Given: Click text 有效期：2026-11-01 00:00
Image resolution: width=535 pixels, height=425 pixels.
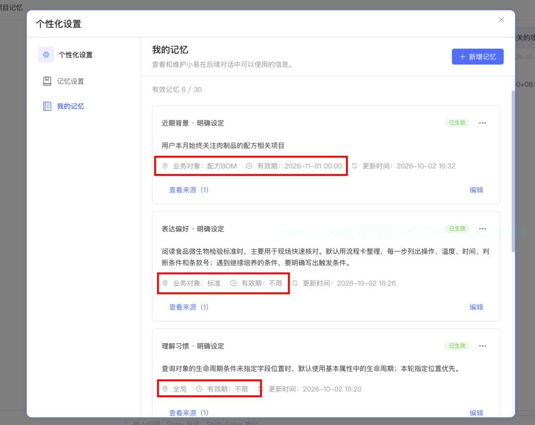Looking at the screenshot, I should 300,166.
